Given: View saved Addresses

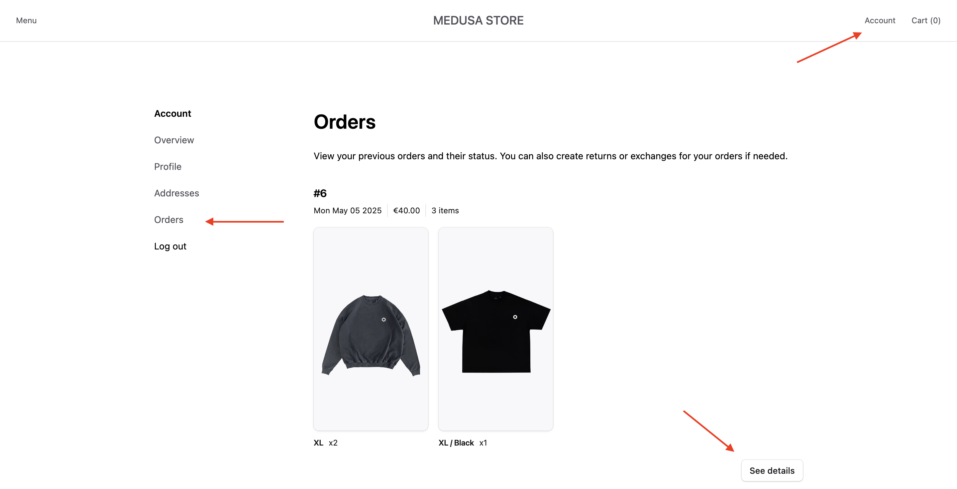Looking at the screenshot, I should tap(176, 193).
